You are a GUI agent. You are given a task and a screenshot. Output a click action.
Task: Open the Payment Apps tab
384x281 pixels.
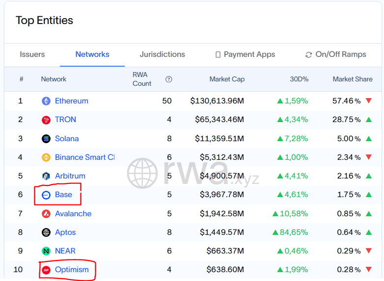[x=245, y=54]
